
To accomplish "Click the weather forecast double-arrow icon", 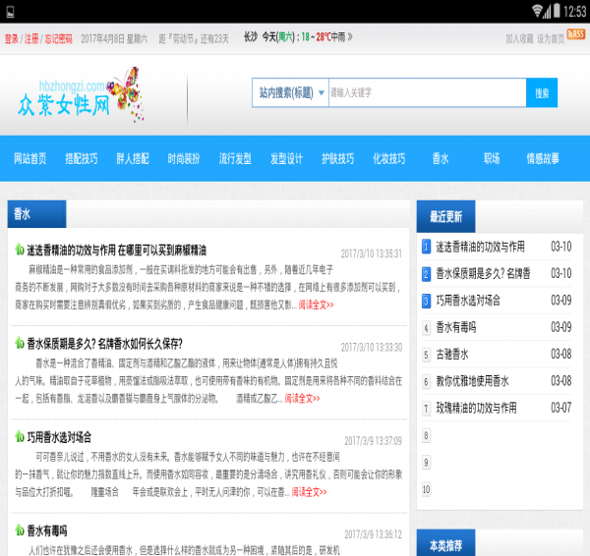I will pyautogui.click(x=350, y=37).
